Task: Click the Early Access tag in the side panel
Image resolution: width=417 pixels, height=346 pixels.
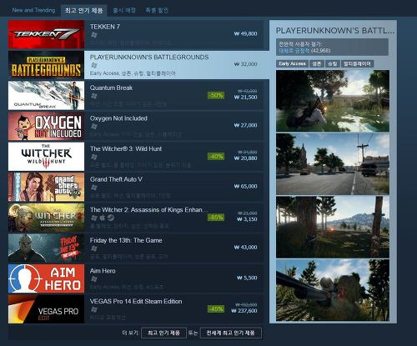Action: tap(292, 63)
